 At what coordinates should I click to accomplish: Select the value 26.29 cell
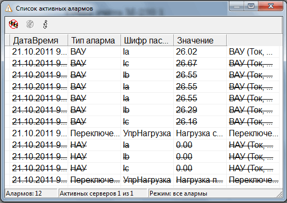pyautogui.click(x=200, y=110)
